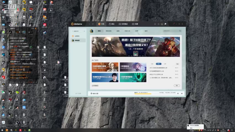Select the 公告 news filter

tap(165, 64)
